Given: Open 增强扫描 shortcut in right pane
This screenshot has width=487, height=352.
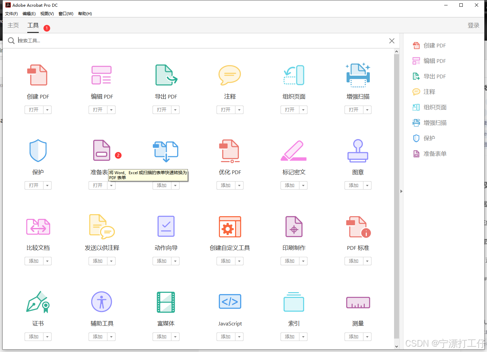Looking at the screenshot, I should click(430, 123).
